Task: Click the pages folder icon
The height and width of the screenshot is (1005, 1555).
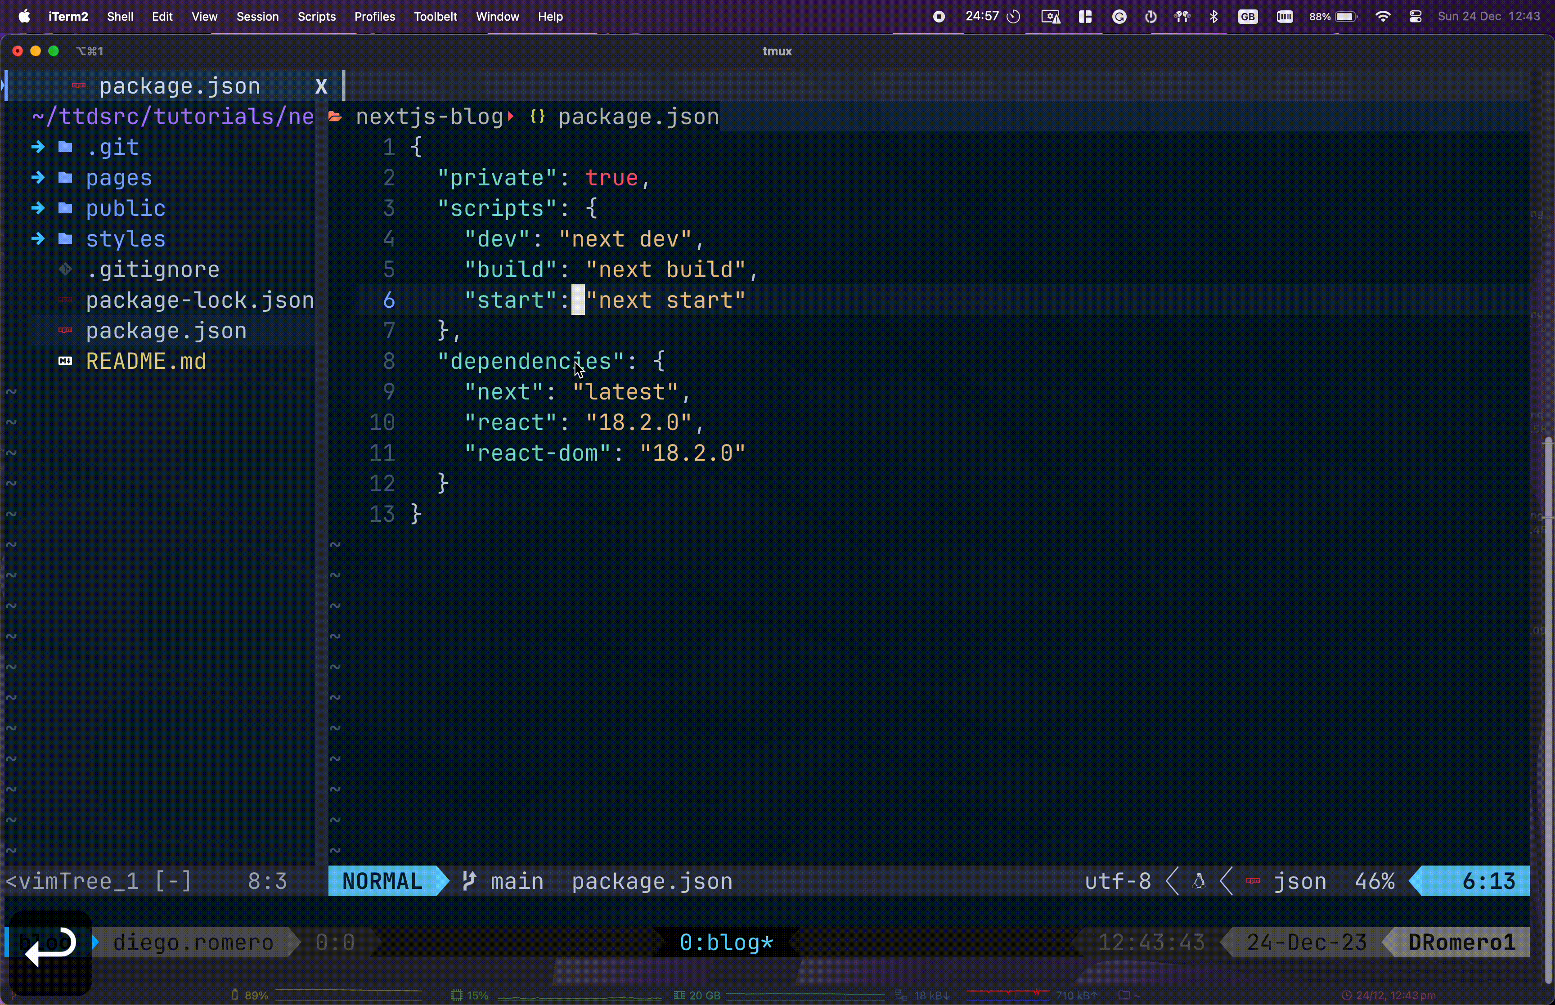Action: pos(65,178)
